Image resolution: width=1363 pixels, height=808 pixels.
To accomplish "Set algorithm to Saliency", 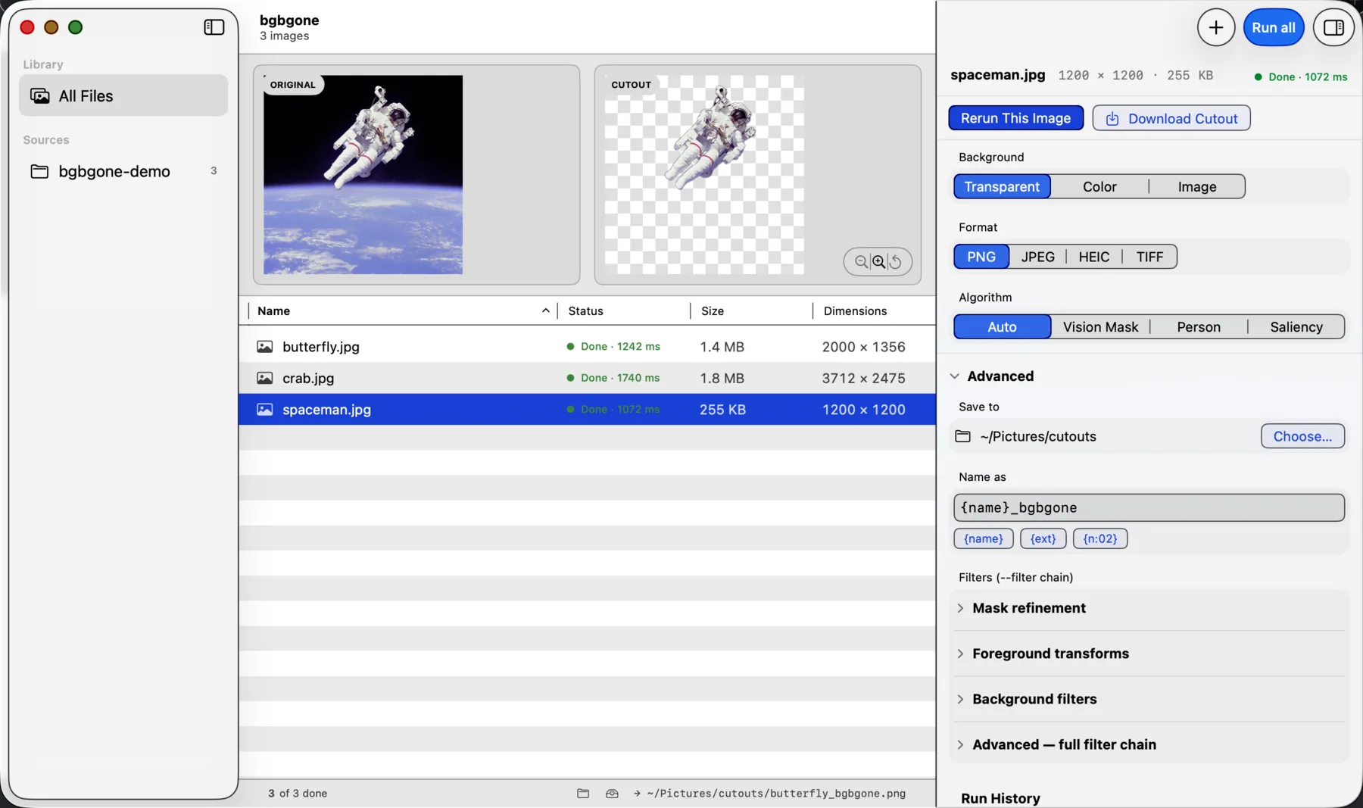I will point(1296,327).
